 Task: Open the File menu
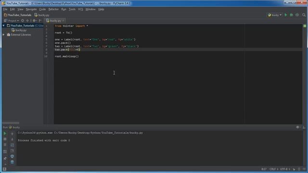tap(5, 9)
